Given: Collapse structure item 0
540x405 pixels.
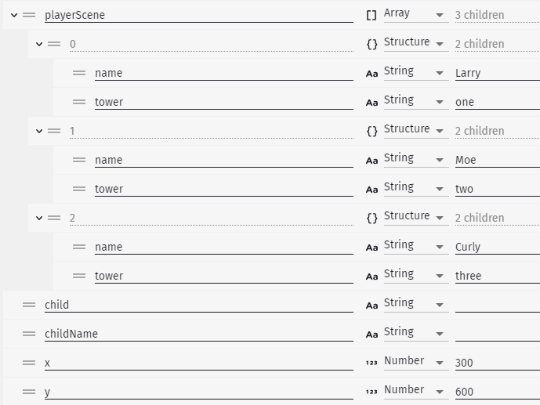Looking at the screenshot, I should pyautogui.click(x=39, y=44).
